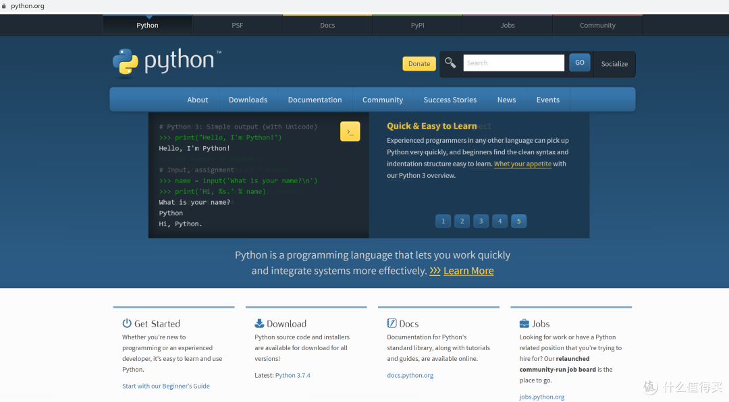The height and width of the screenshot is (402, 729).
Task: Click the GO search button
Action: pyautogui.click(x=579, y=63)
